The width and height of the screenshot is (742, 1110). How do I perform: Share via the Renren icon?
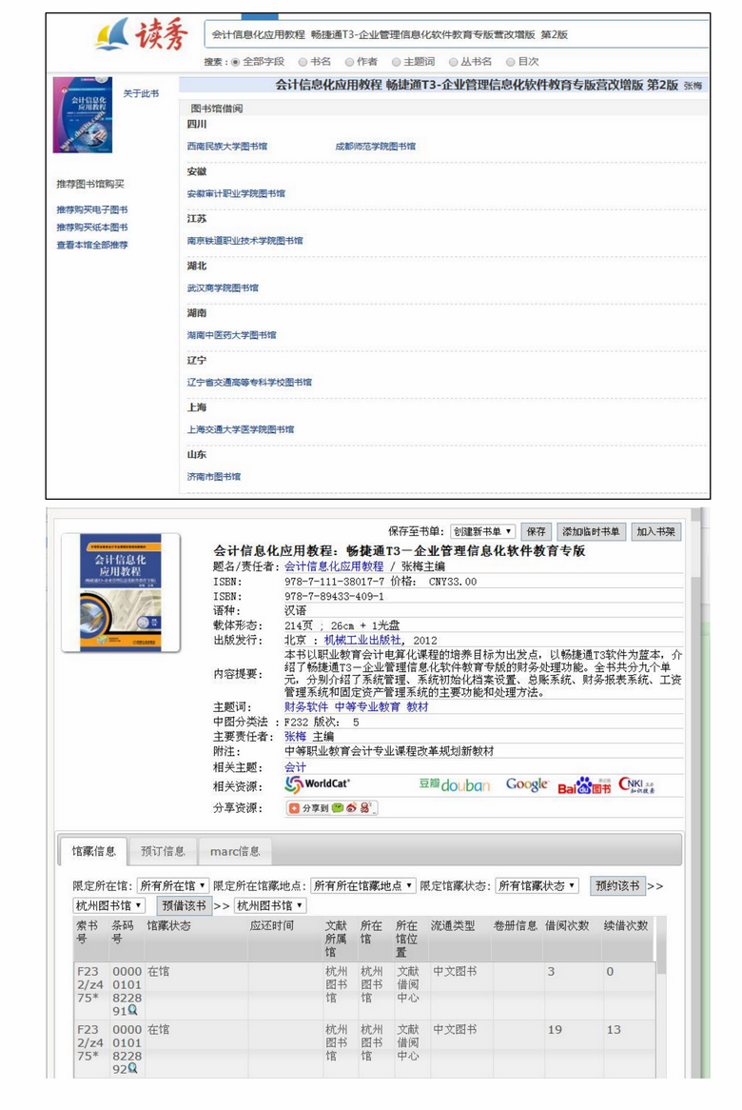[x=365, y=807]
